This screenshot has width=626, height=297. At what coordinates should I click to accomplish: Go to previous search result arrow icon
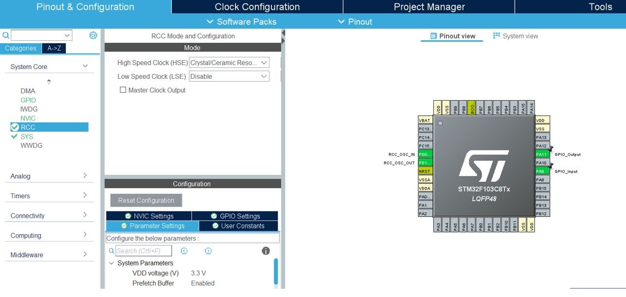(184, 251)
